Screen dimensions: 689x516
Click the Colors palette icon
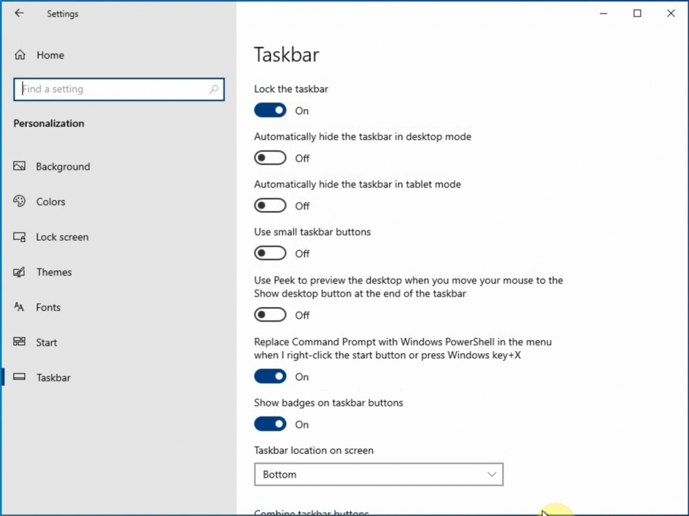[x=20, y=201]
